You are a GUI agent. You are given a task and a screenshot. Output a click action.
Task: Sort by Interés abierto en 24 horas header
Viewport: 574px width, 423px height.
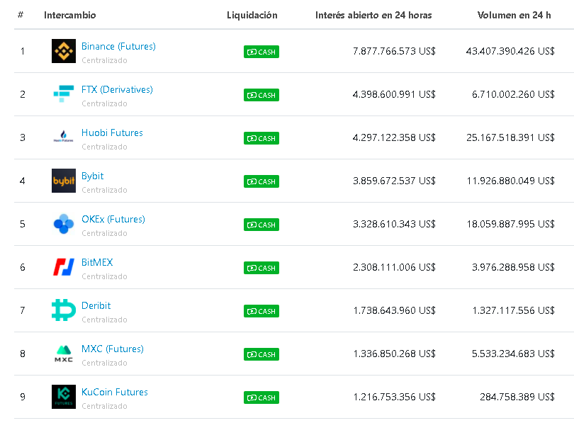[x=373, y=15]
